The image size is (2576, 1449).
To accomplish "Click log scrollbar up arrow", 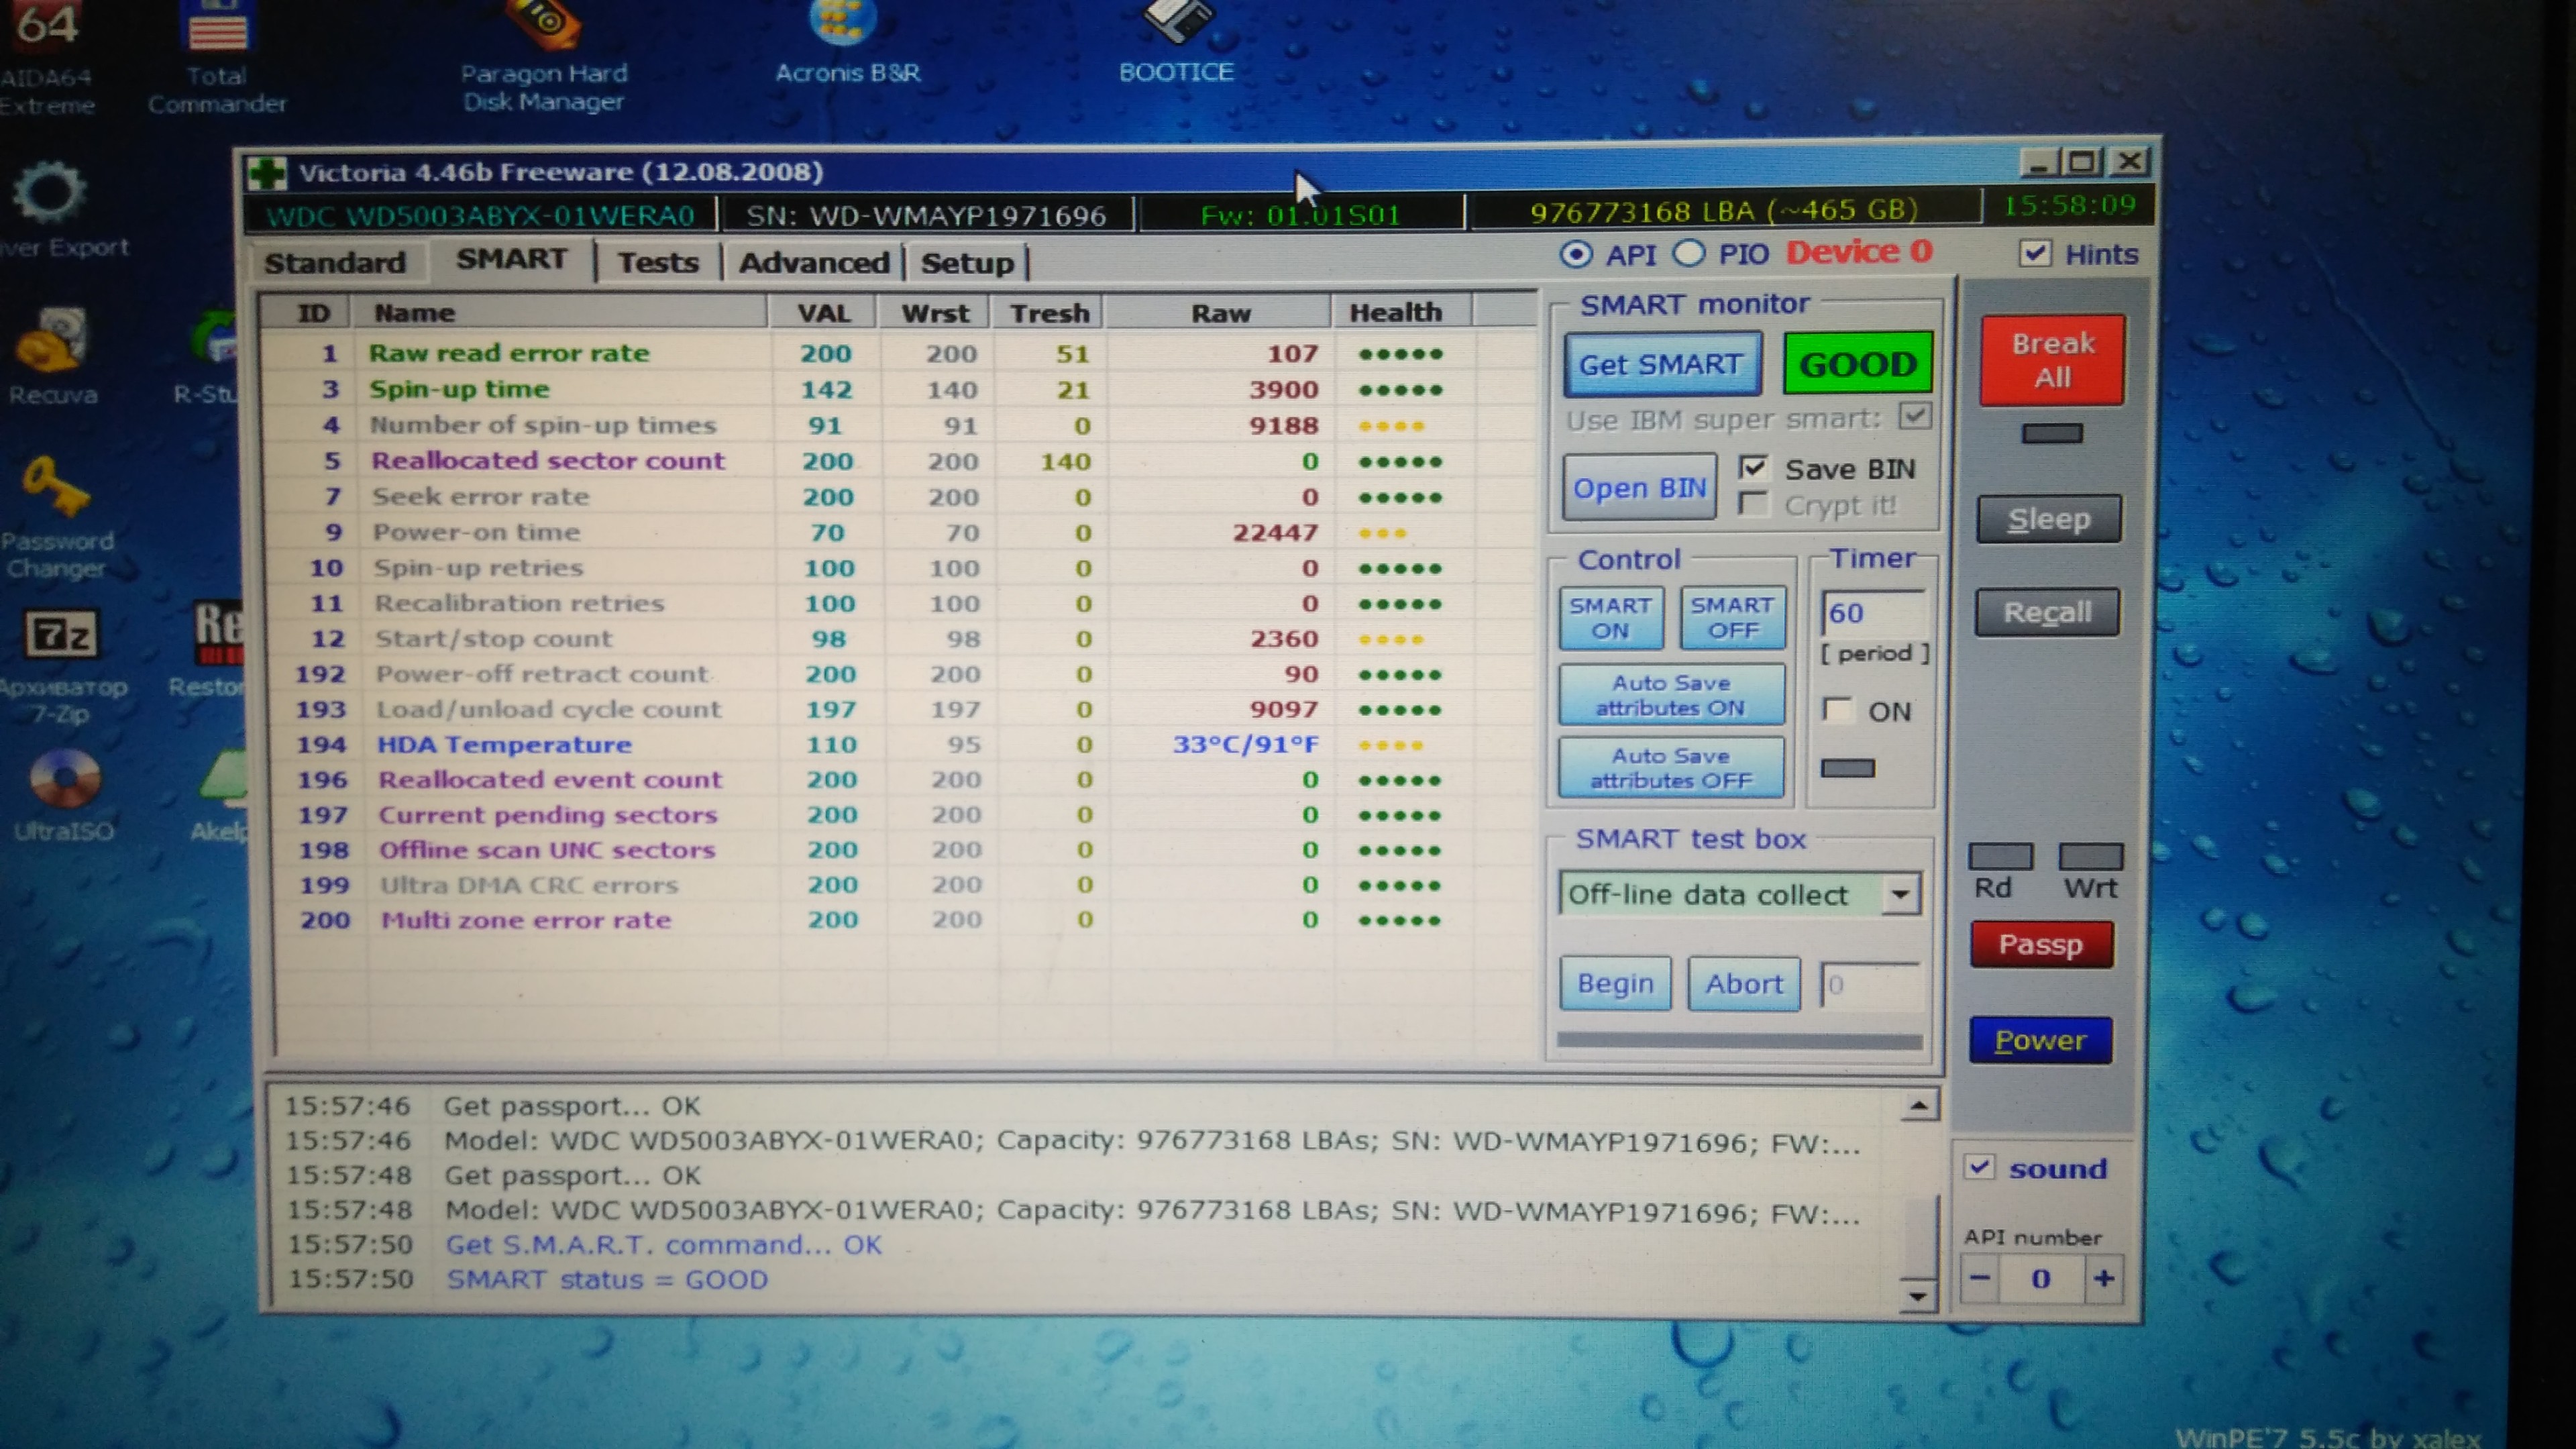I will tap(1918, 1105).
